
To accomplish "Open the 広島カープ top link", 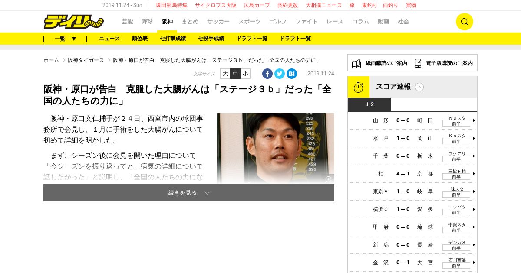I will [257, 5].
